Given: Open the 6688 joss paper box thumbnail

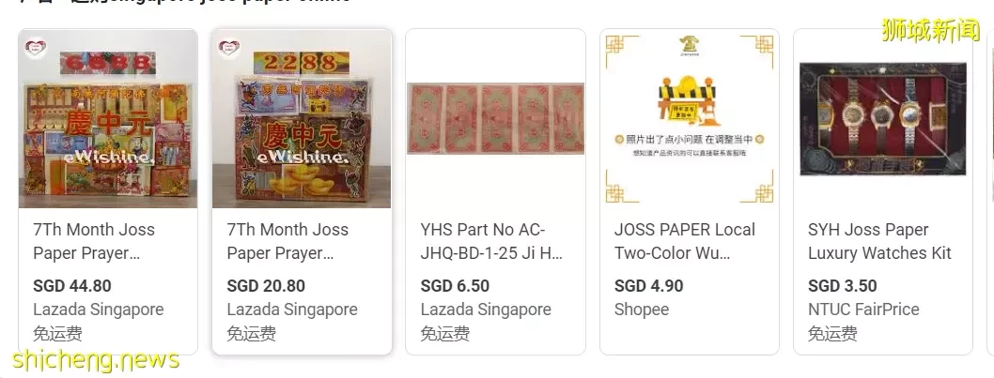Looking at the screenshot, I should pyautogui.click(x=108, y=118).
